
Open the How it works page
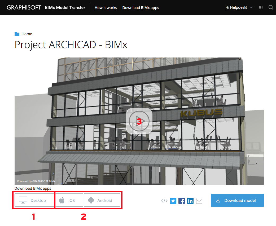point(106,8)
